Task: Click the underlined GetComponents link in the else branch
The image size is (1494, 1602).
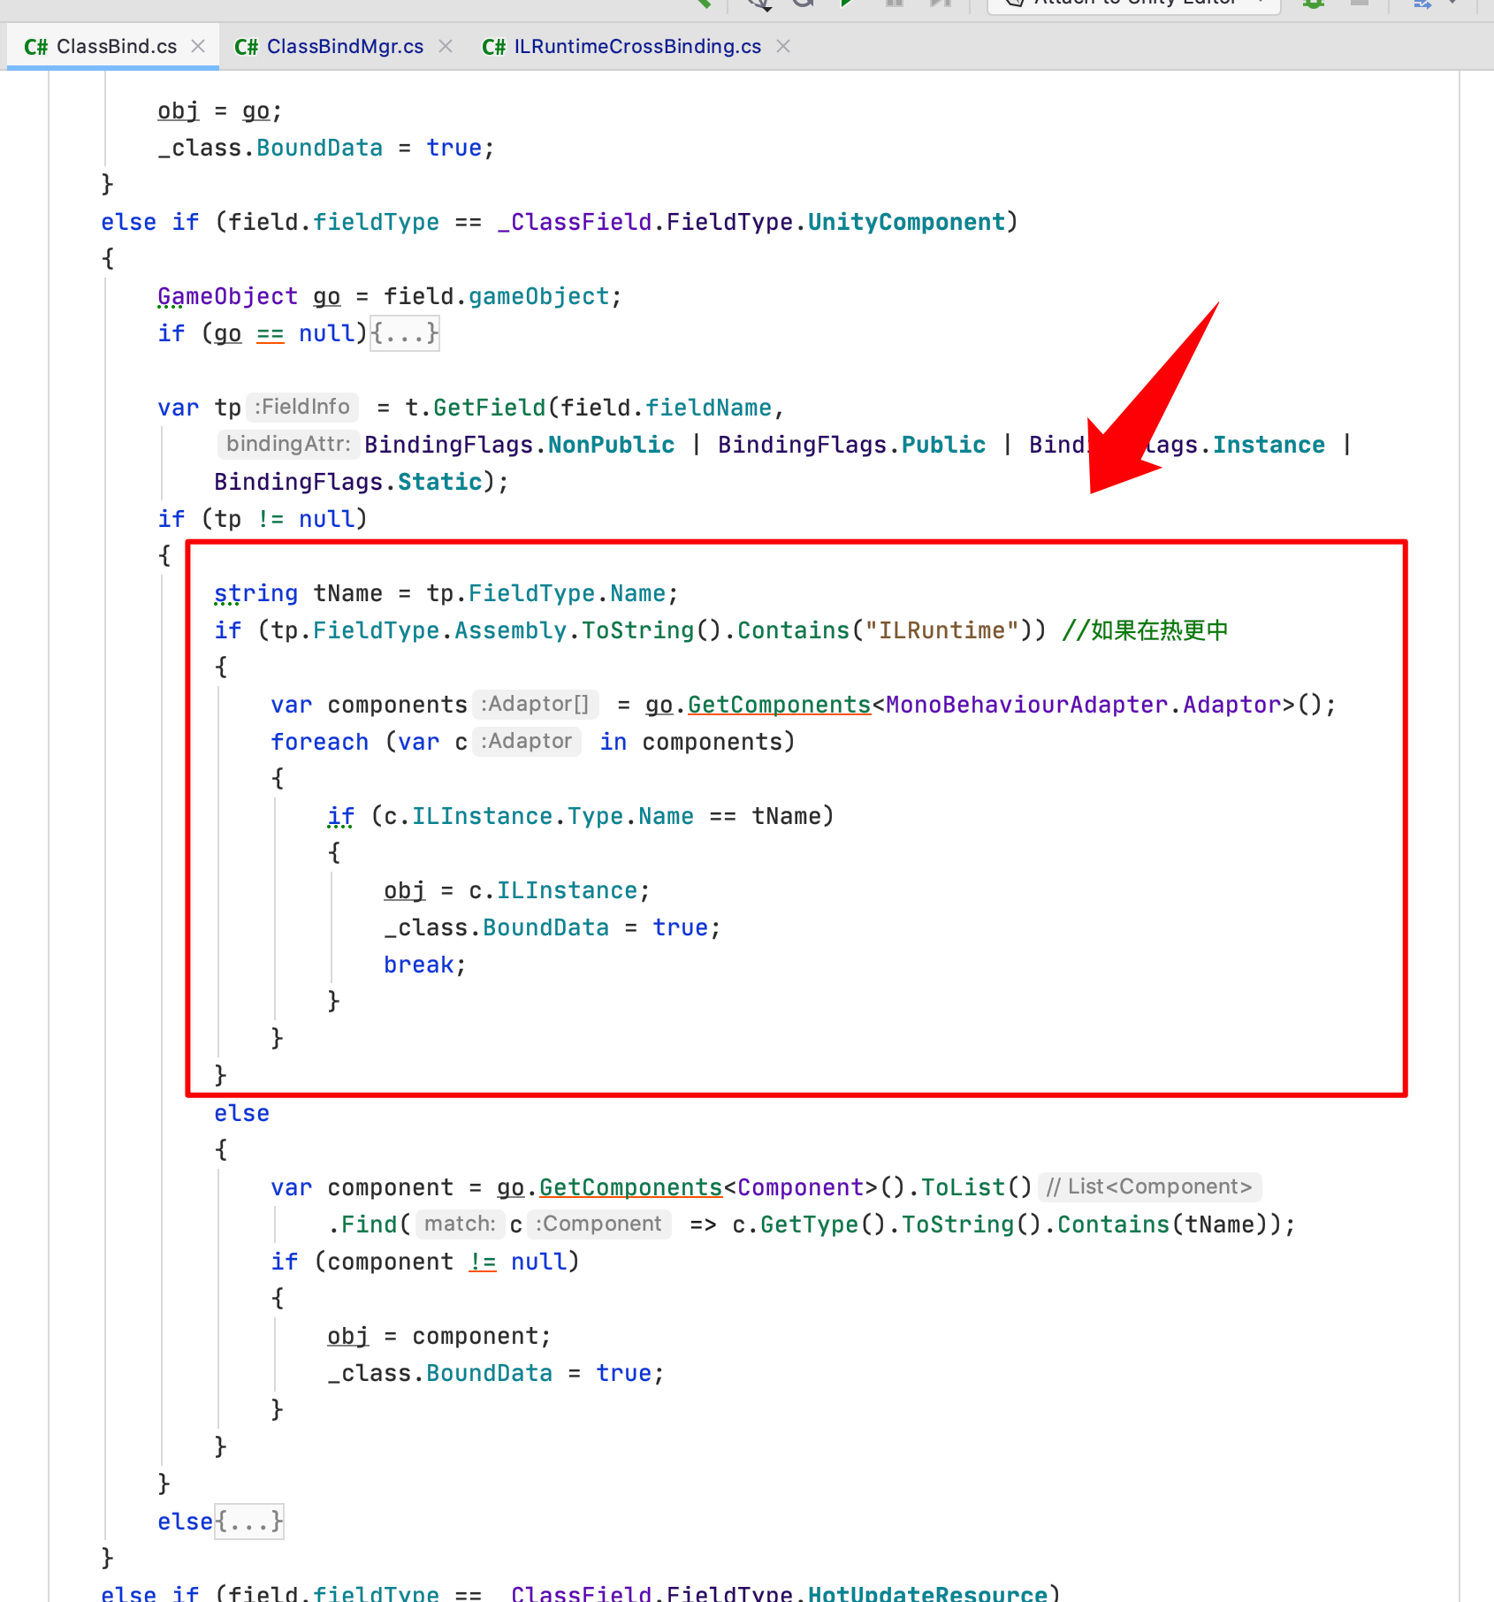Action: [x=629, y=1187]
